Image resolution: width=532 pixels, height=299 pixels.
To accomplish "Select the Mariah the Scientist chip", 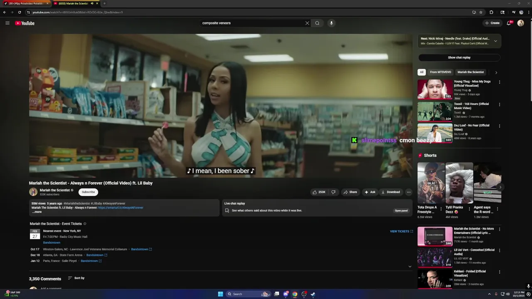I will point(470,72).
